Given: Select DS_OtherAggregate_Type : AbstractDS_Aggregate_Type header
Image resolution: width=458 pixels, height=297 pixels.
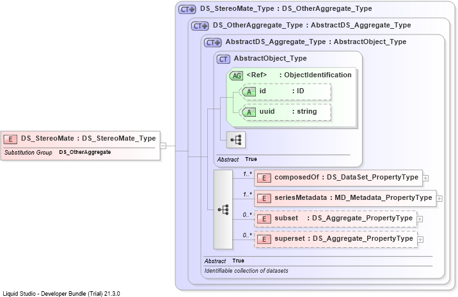Looking at the screenshot, I should pyautogui.click(x=312, y=25).
